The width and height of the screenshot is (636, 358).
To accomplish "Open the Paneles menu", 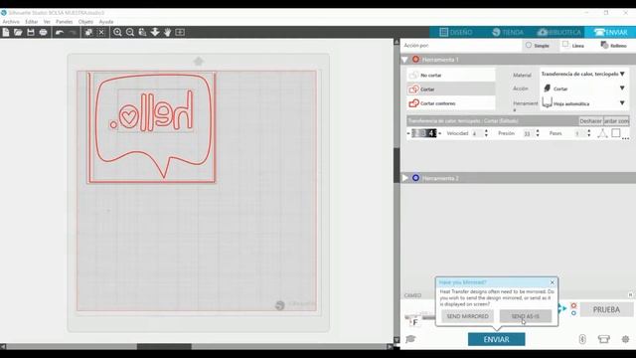I will pyautogui.click(x=64, y=22).
